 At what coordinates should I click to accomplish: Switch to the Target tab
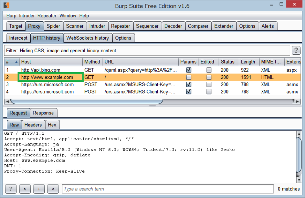pos(16,26)
